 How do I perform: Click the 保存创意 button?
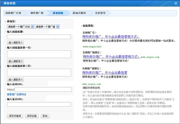pyautogui.click(x=32, y=116)
